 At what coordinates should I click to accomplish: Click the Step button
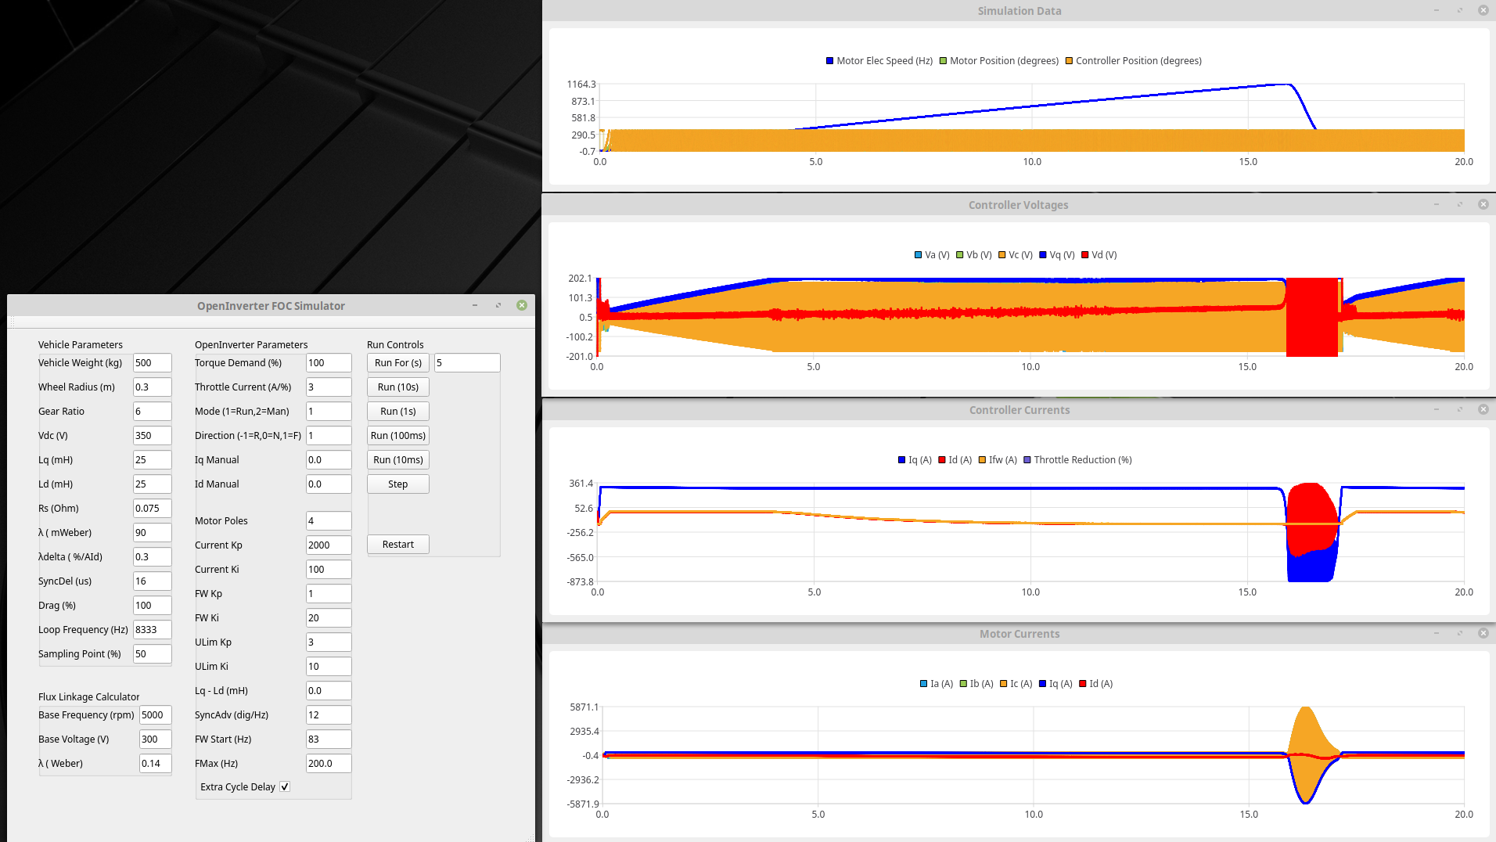(397, 484)
